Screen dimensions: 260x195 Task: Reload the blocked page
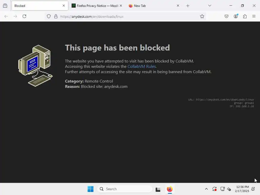point(24,16)
